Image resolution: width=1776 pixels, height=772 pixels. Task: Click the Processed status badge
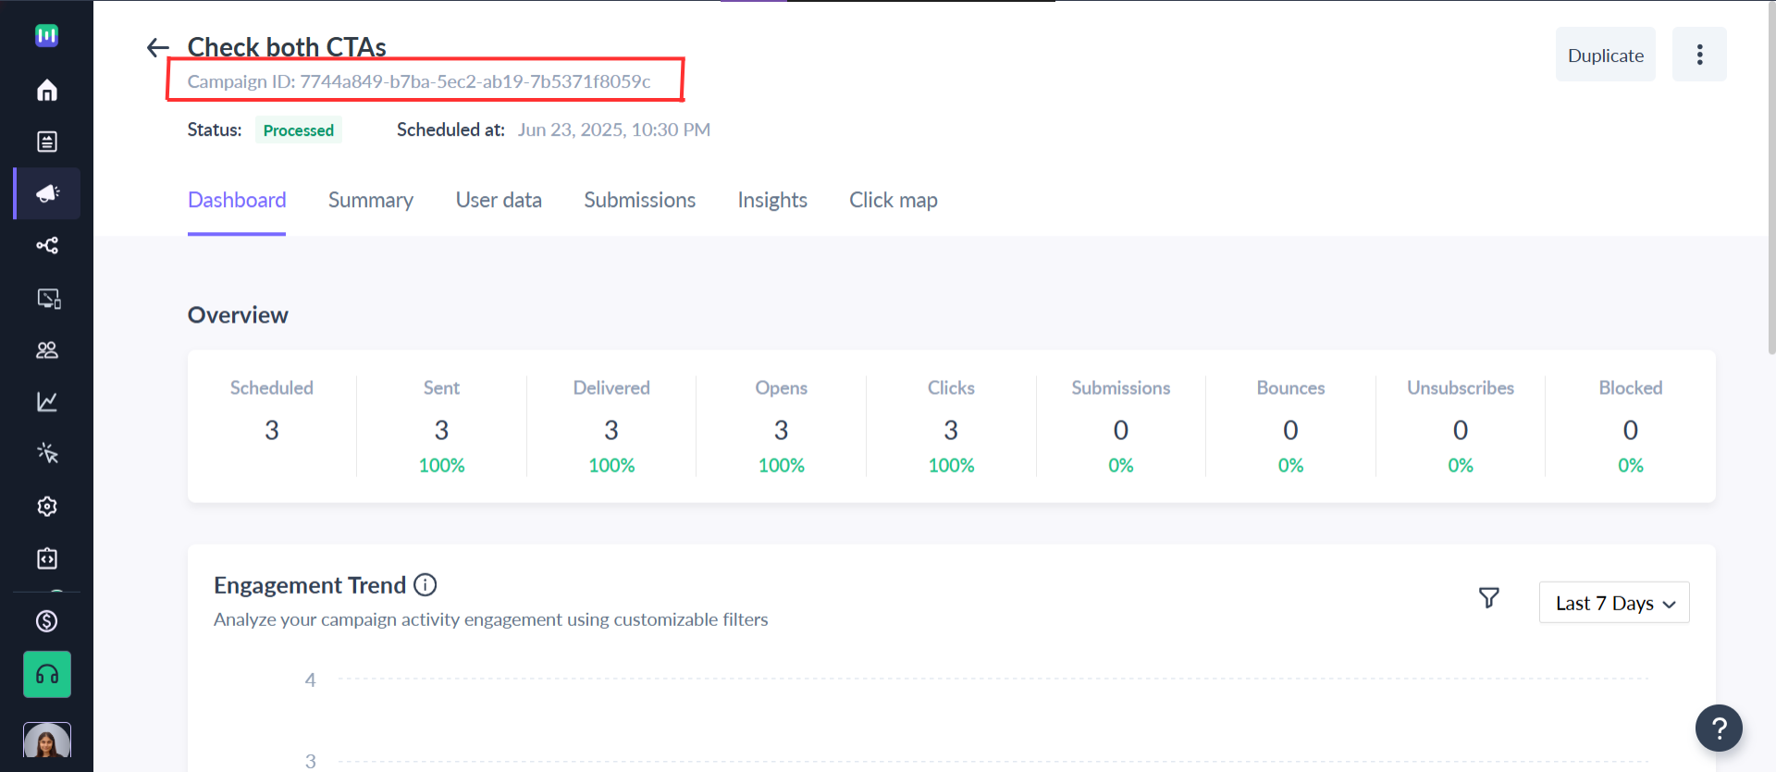coord(299,130)
